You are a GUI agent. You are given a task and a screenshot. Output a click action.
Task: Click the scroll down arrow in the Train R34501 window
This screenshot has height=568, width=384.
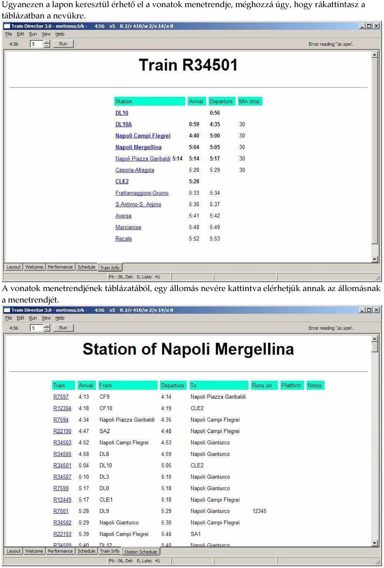(x=375, y=259)
